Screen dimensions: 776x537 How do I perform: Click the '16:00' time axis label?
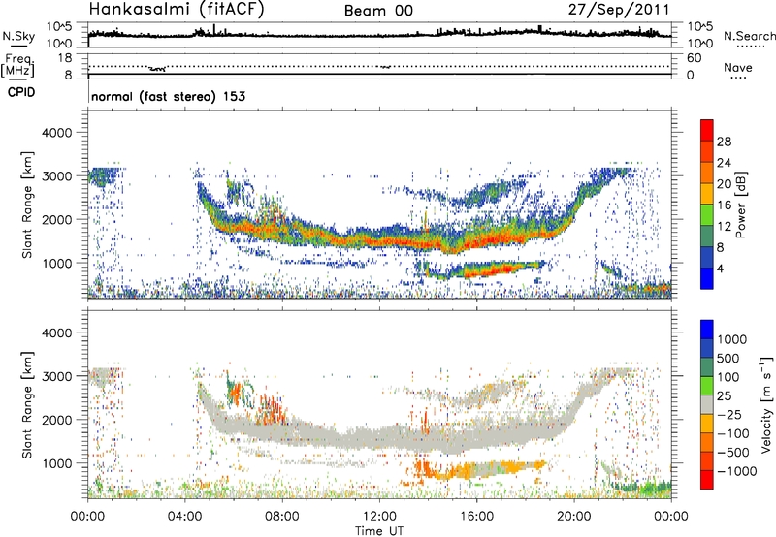tap(476, 517)
